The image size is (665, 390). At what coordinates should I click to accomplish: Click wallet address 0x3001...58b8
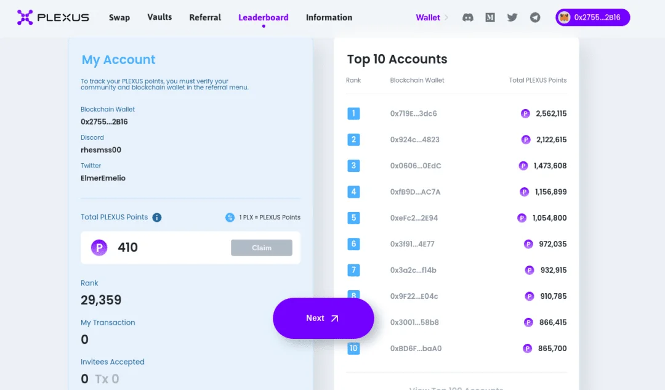tap(414, 322)
